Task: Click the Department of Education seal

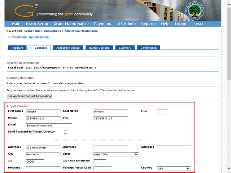Action: click(x=195, y=11)
